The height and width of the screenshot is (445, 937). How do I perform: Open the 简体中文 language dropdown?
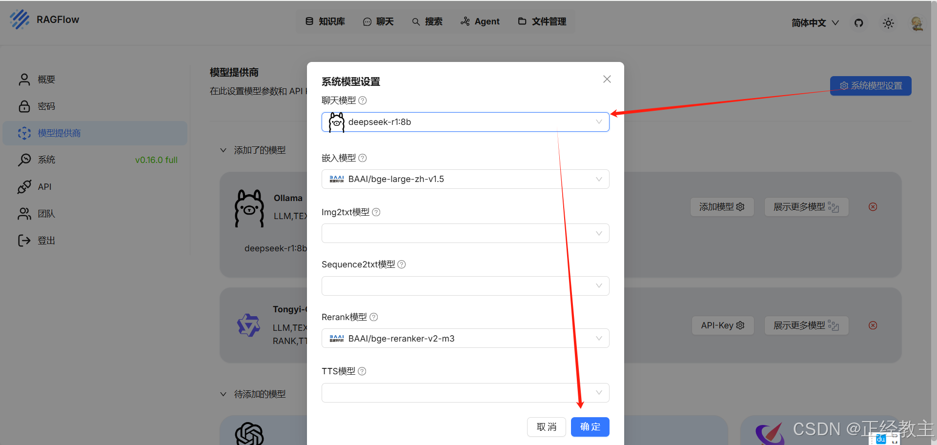tap(815, 23)
